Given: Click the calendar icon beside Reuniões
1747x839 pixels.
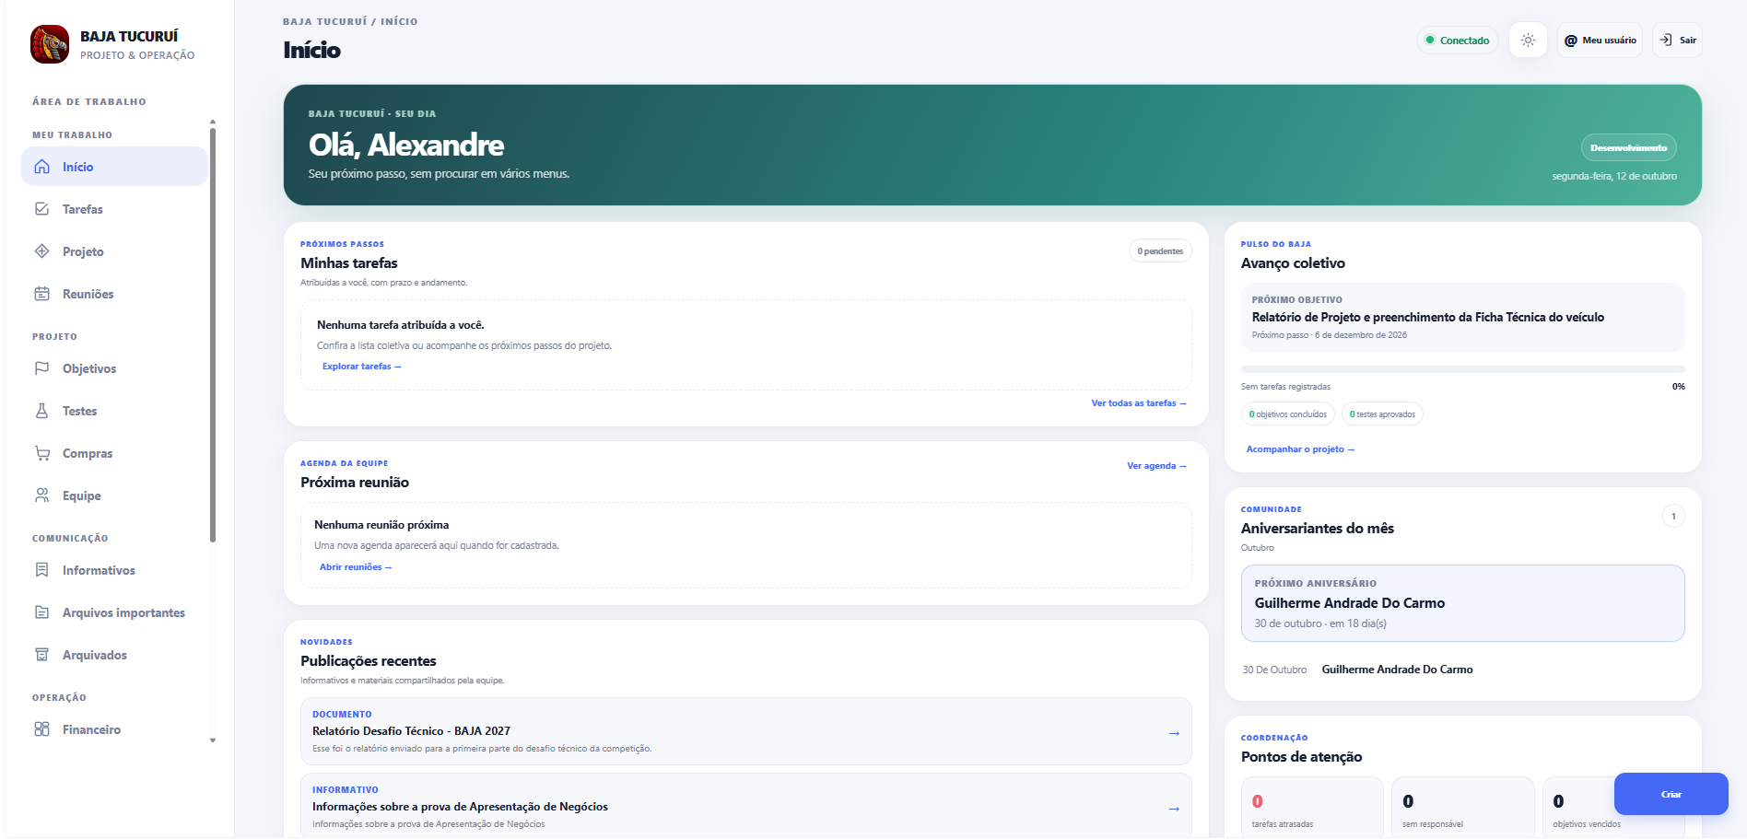Looking at the screenshot, I should (x=41, y=294).
